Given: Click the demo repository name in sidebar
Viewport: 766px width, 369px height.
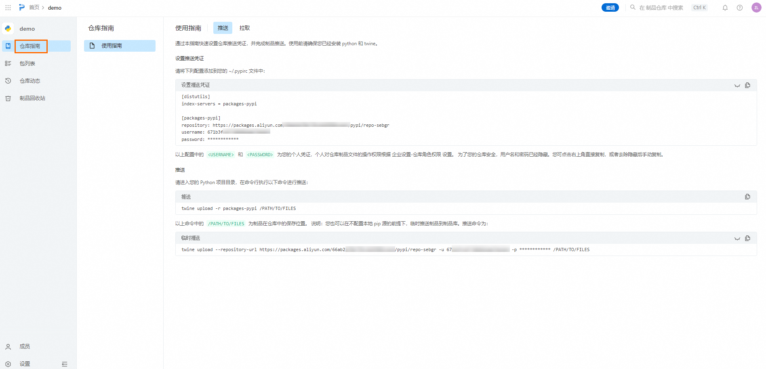Looking at the screenshot, I should point(27,29).
